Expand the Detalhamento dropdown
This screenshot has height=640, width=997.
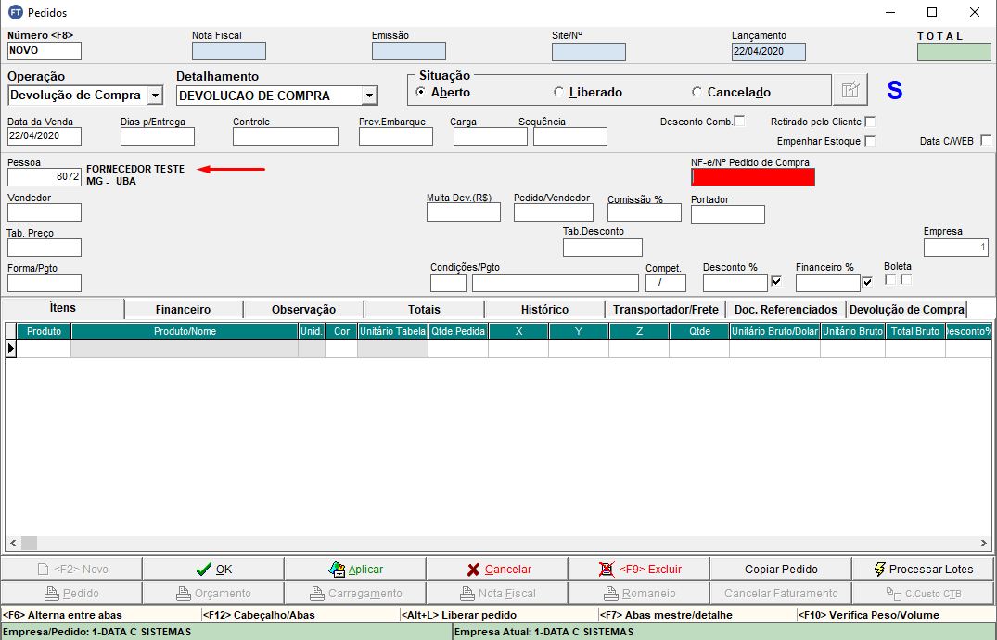point(369,95)
